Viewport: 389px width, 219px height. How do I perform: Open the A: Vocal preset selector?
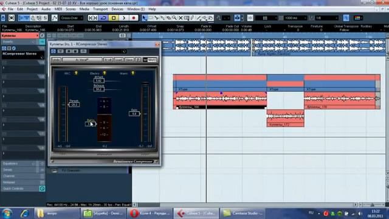point(82,60)
